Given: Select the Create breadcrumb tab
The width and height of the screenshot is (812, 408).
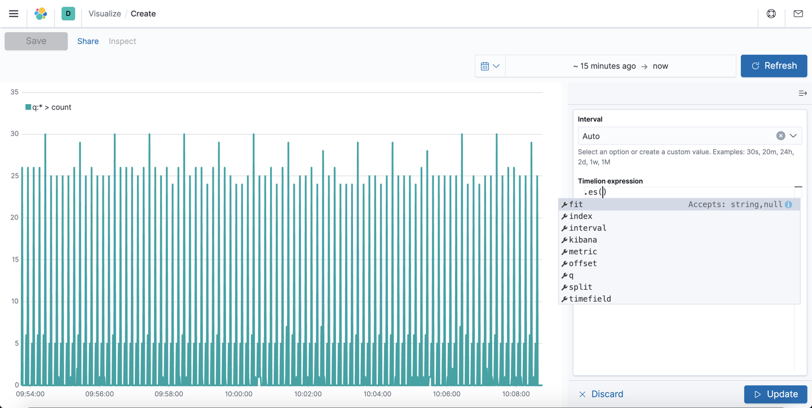Looking at the screenshot, I should click(x=143, y=14).
